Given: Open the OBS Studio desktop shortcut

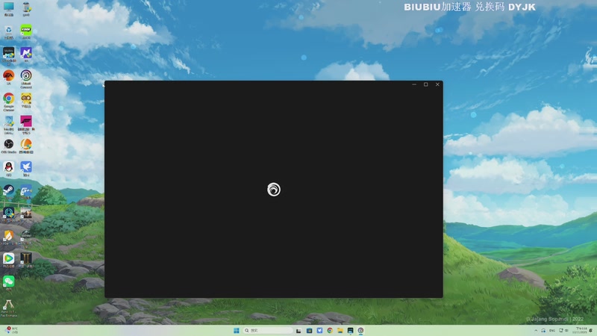Looking at the screenshot, I should tap(8, 146).
